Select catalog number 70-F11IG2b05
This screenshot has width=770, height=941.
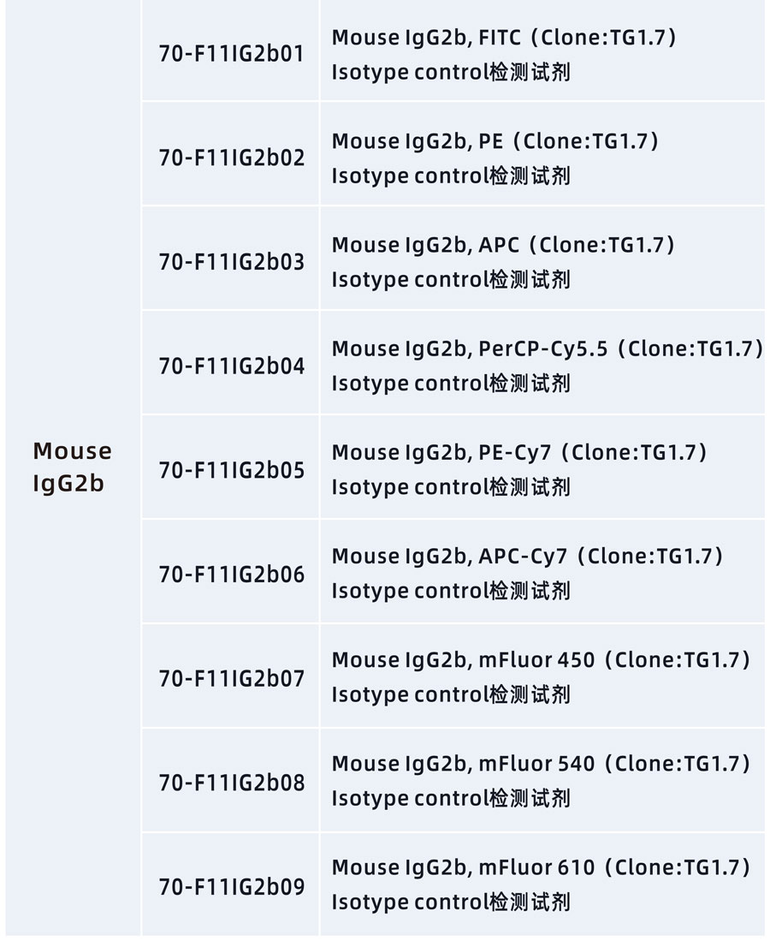[x=231, y=470]
